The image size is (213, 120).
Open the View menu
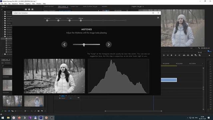tap(33, 4)
